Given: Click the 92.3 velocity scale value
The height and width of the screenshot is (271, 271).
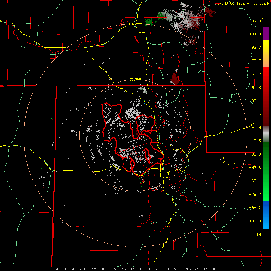Looking at the screenshot, I should (256, 47).
